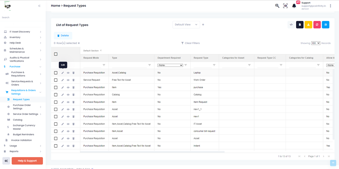The height and width of the screenshot is (169, 339).
Task: Toggle the select-all header checkbox
Action: click(56, 54)
